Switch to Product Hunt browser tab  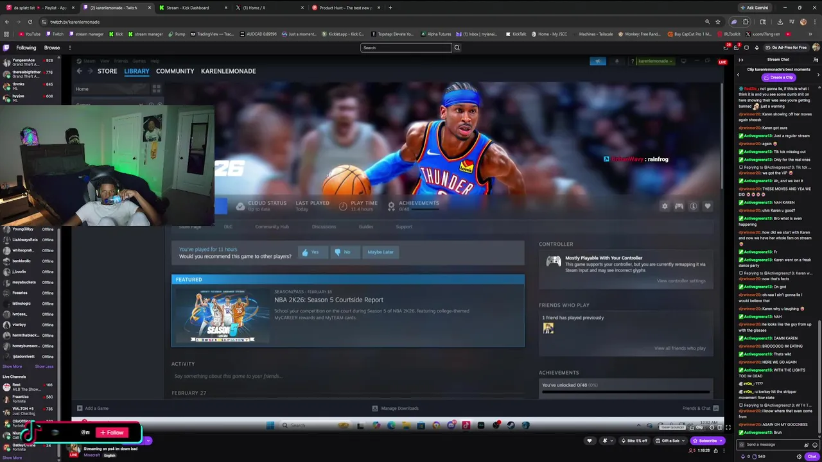345,8
